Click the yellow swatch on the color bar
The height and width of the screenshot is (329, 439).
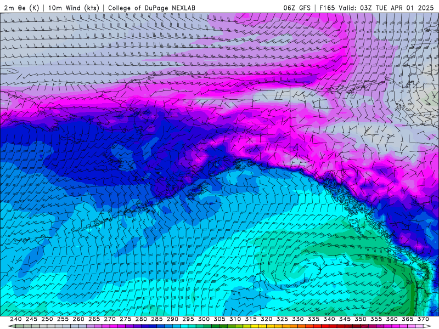[x=255, y=326]
